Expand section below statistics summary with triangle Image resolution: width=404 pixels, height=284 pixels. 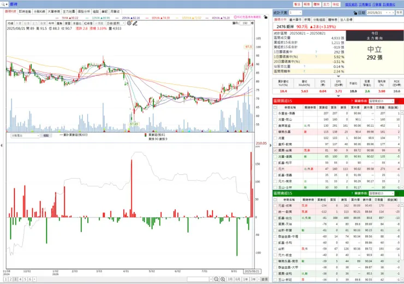338,76
